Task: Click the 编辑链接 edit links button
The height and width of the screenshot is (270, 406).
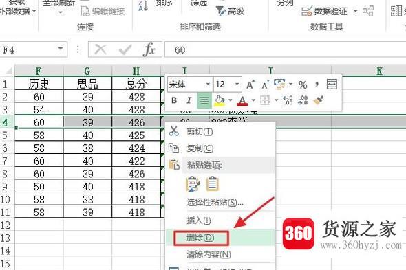Action: [x=103, y=11]
